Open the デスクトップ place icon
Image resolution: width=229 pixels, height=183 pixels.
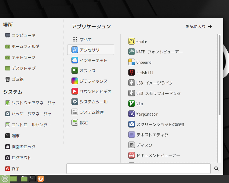(8, 68)
